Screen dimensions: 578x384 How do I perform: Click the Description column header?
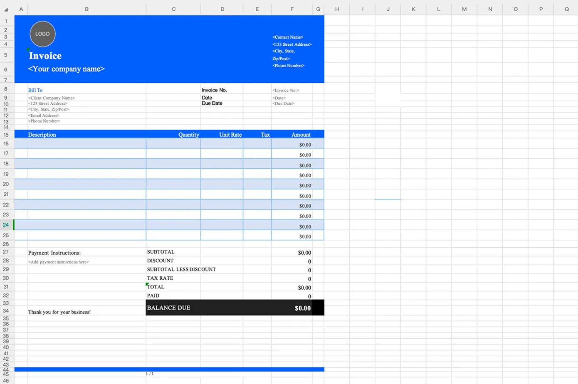(x=42, y=134)
